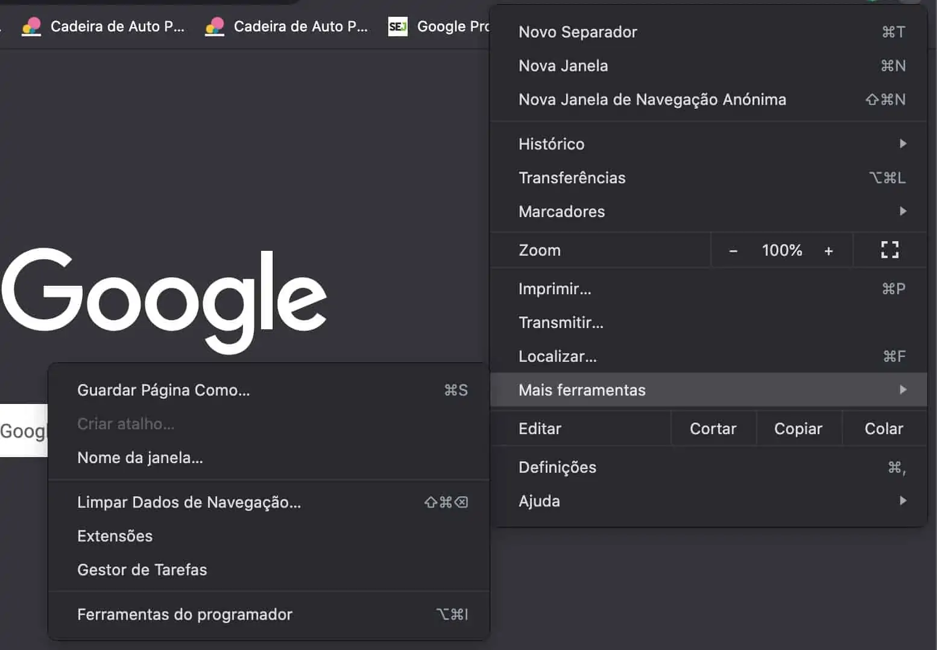This screenshot has width=937, height=650.
Task: Click the Colar button
Action: pyautogui.click(x=883, y=428)
